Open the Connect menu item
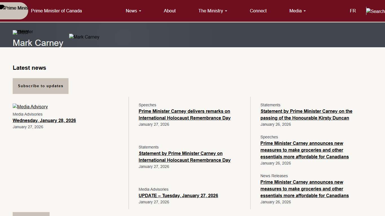The height and width of the screenshot is (216, 385). coord(258,11)
